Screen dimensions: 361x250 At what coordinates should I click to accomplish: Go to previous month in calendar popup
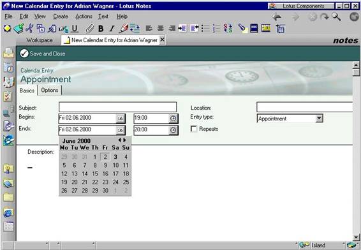click(119, 140)
